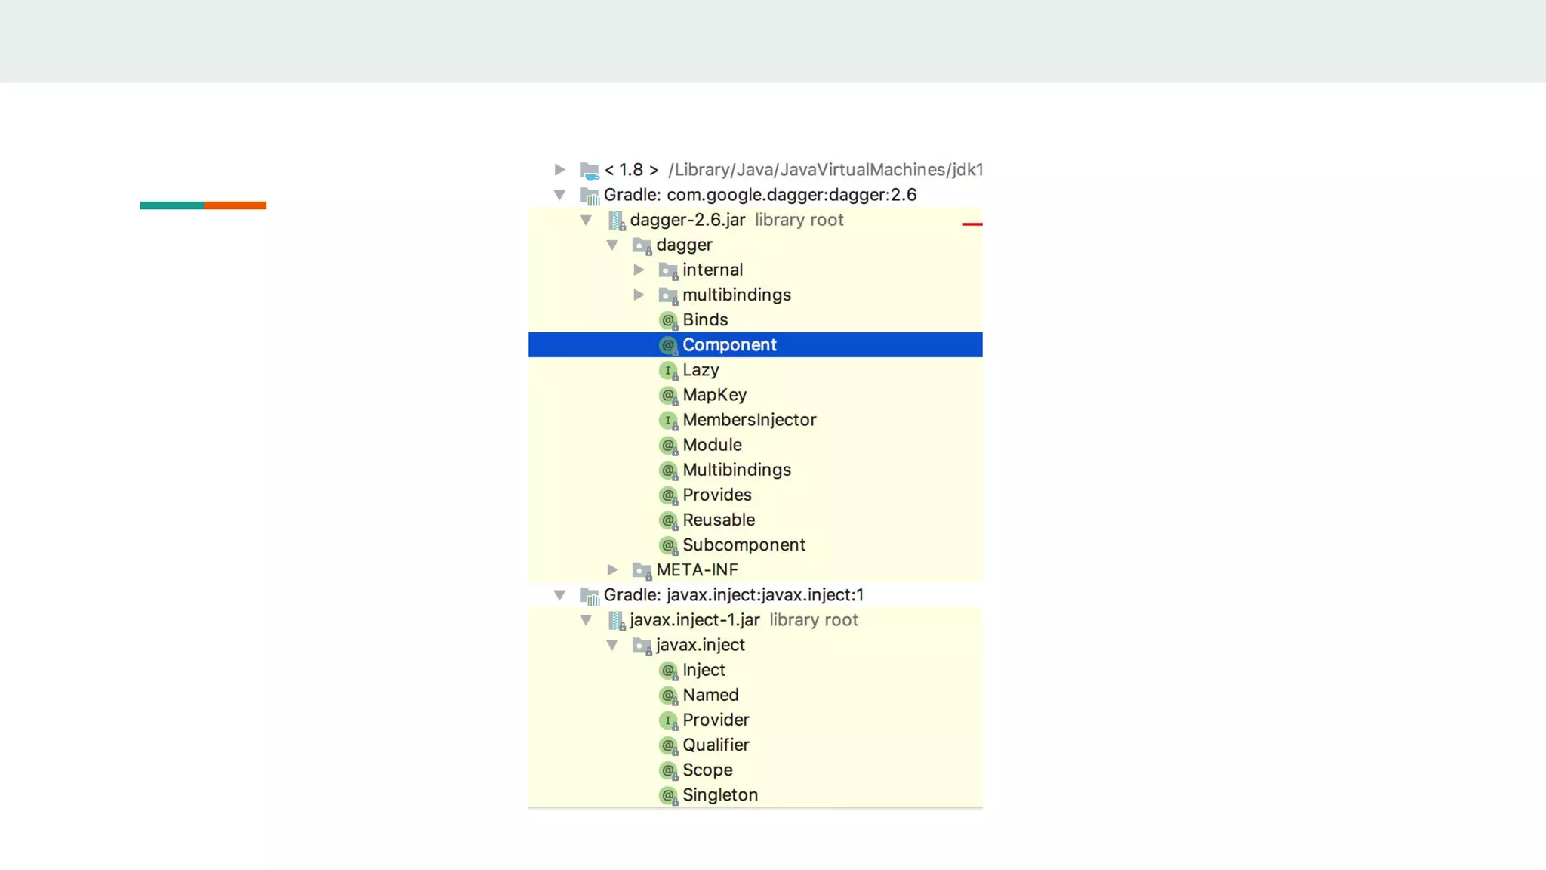The height and width of the screenshot is (870, 1546).
Task: Click the Provider interface icon
Action: (668, 720)
